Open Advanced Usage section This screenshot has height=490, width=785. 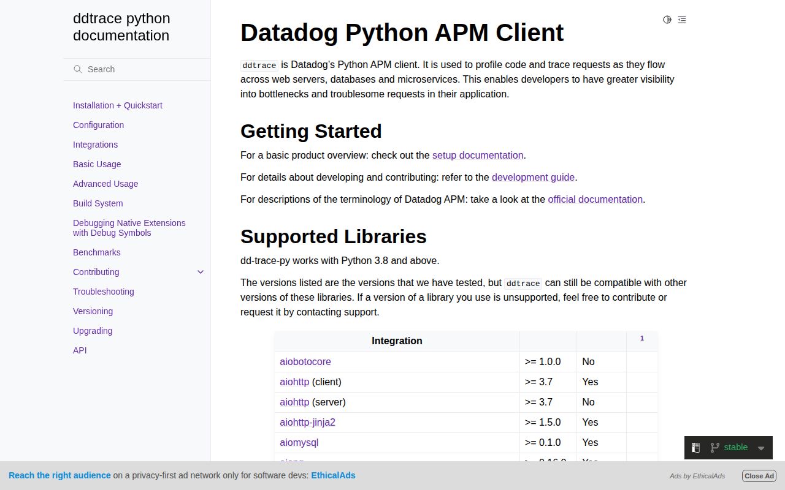[105, 184]
